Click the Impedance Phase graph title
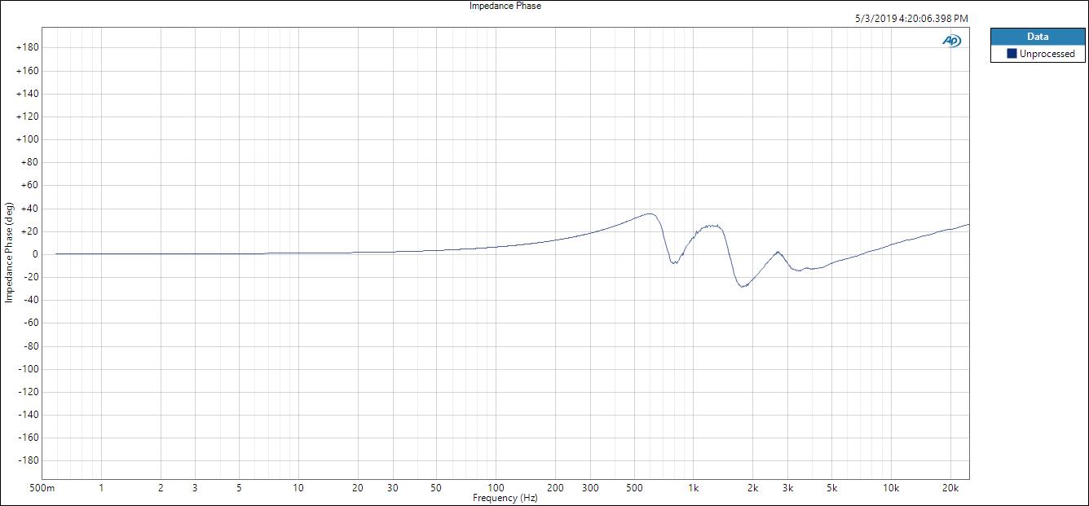 tap(505, 6)
